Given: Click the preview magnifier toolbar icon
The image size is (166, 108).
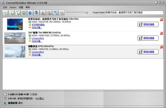Looking at the screenshot, I should pyautogui.click(x=61, y=13).
